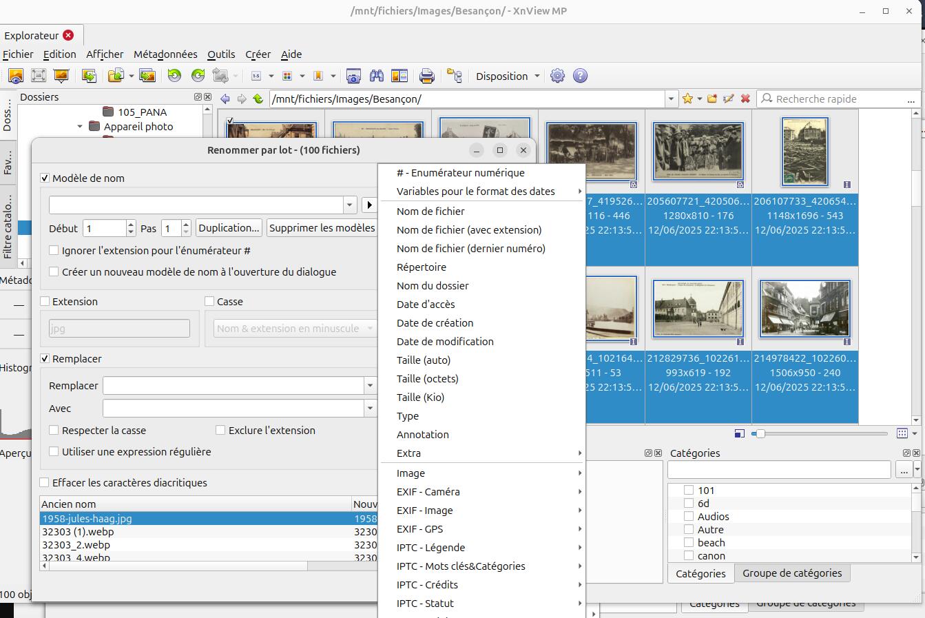
Task: Toggle the 'Respecter la casse' checkbox
Action: click(x=54, y=431)
